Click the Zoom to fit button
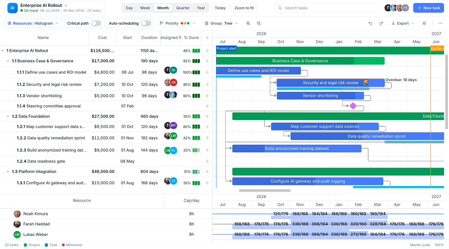The height and width of the screenshot is (249, 449). [244, 8]
